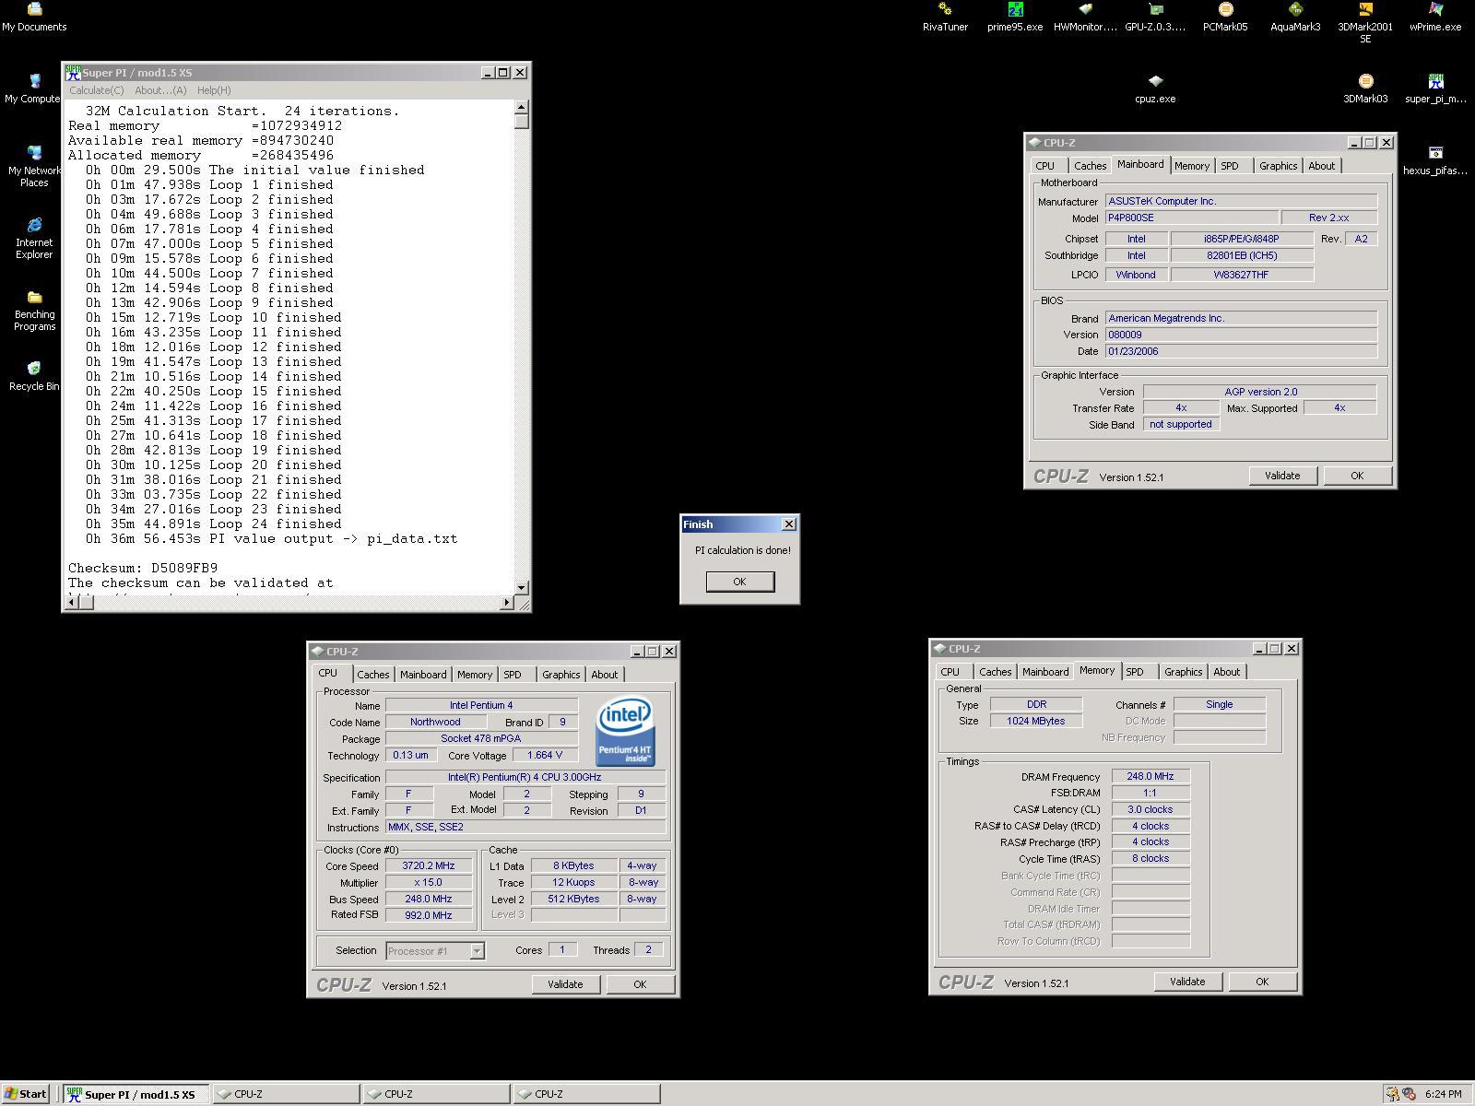Close the Finish dialog
Screen dimensions: 1475x1106
pyautogui.click(x=789, y=524)
